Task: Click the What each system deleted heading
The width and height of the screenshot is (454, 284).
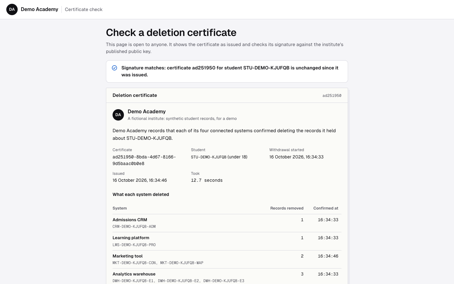Action: (141, 194)
